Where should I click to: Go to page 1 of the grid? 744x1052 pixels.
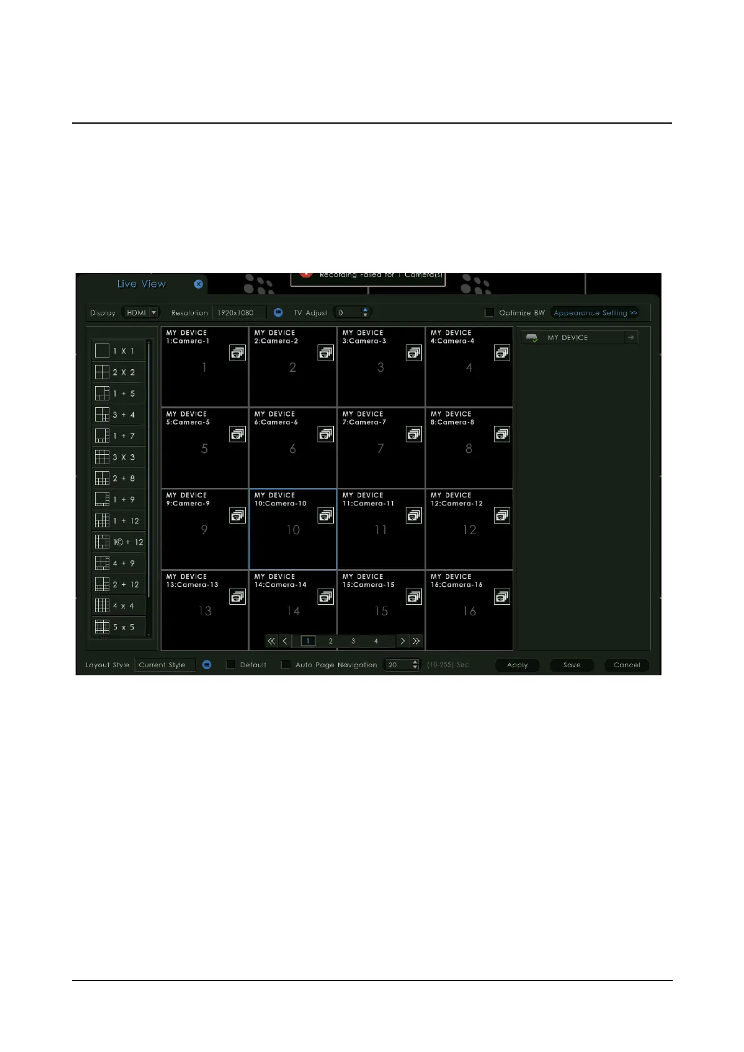pos(308,641)
